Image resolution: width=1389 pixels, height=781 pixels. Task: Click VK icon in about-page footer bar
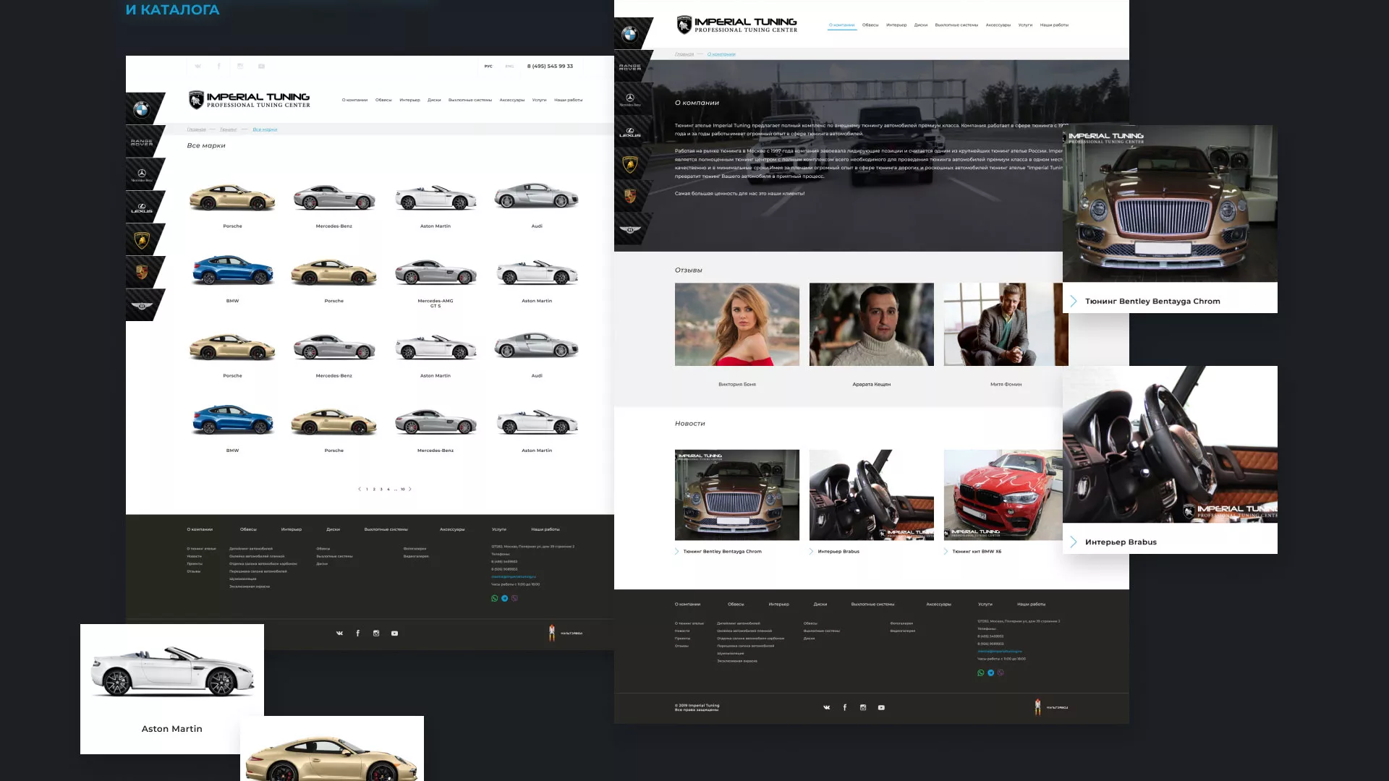tap(826, 707)
